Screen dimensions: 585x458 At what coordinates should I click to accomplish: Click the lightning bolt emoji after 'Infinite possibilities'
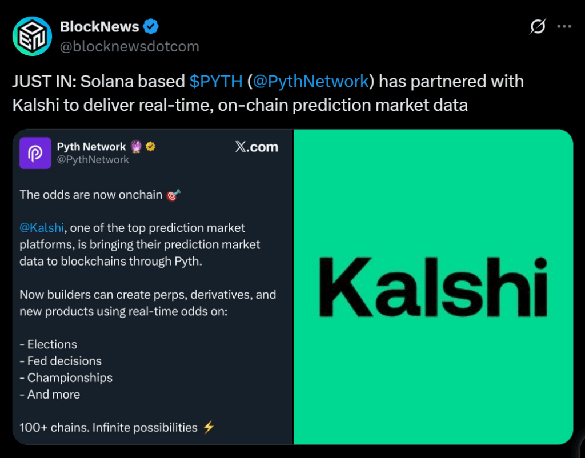[209, 427]
